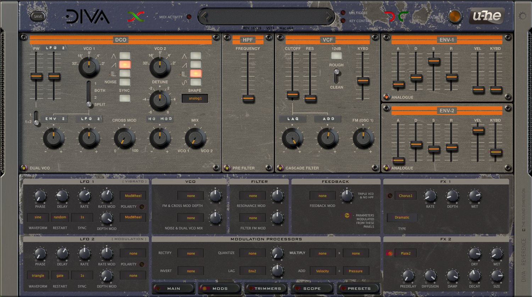Image resolution: width=532 pixels, height=297 pixels.
Task: Enable the pulse waveform button for VCO 1
Action: pos(125,73)
